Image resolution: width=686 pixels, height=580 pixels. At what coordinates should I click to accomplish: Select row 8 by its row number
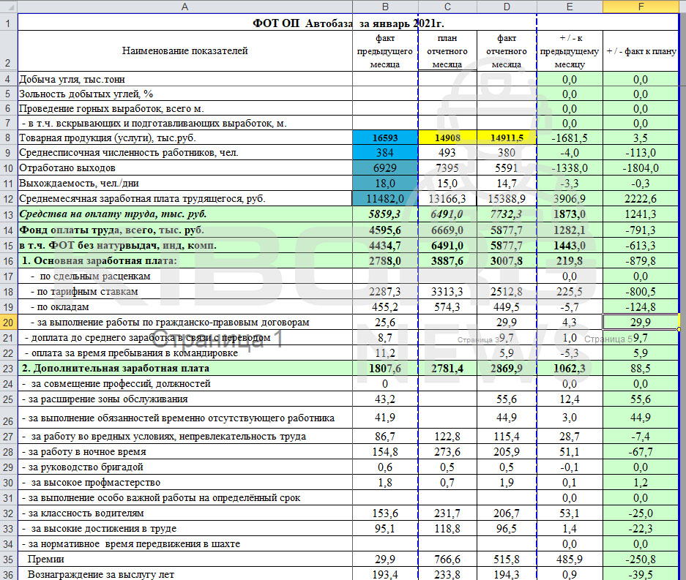click(x=8, y=138)
